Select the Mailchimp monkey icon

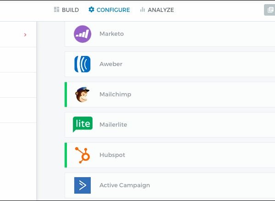point(82,95)
